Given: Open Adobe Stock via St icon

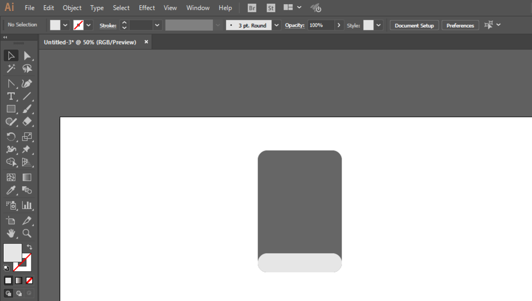Looking at the screenshot, I should 271,8.
